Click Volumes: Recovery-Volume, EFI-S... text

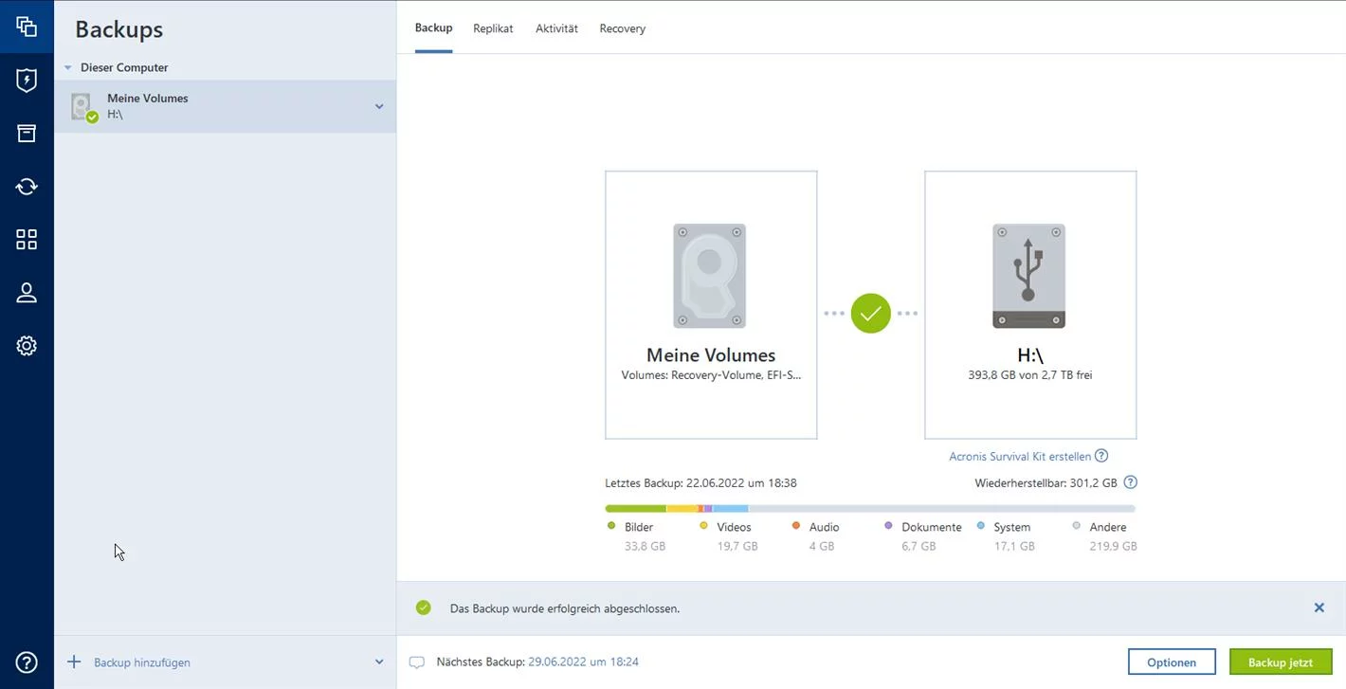tap(711, 375)
